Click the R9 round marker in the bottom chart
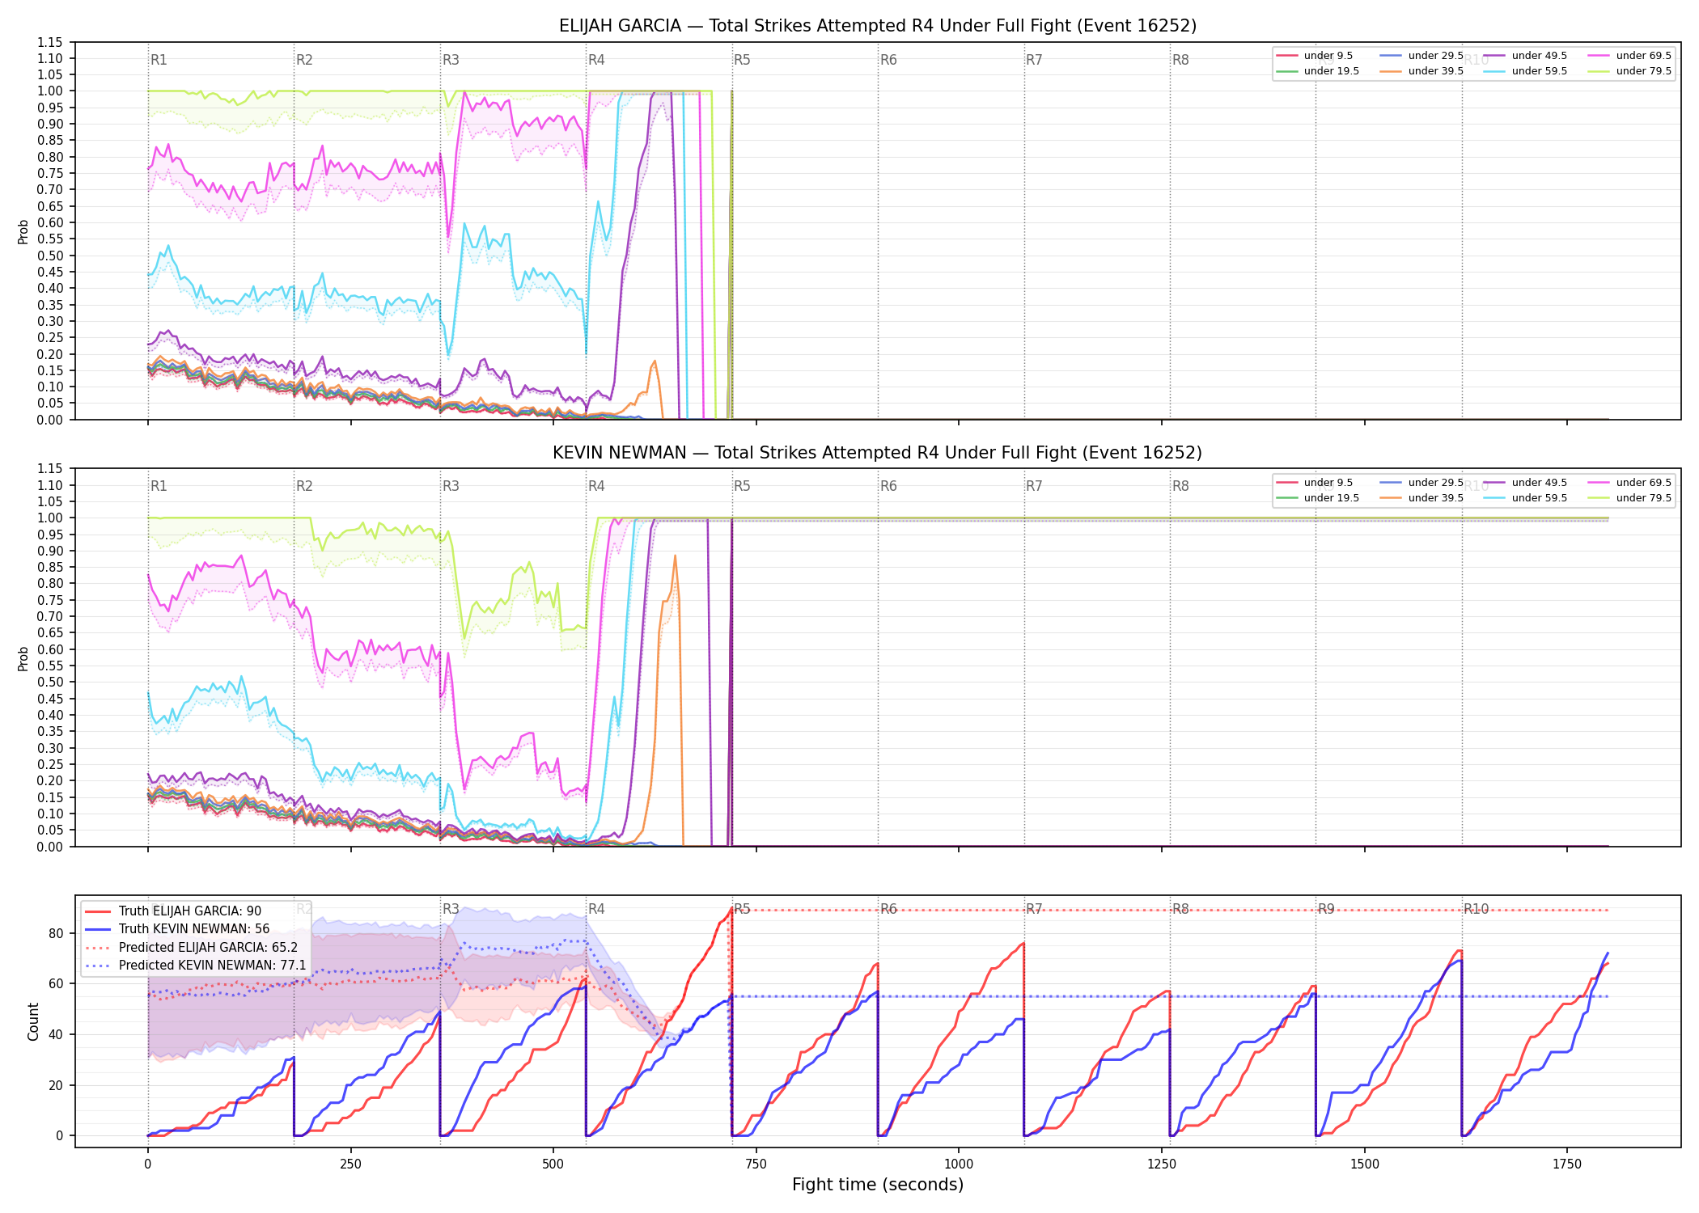The width and height of the screenshot is (1699, 1213). coord(1326,909)
